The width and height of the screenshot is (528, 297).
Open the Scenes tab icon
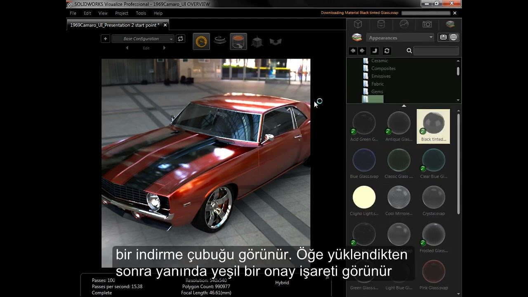[x=404, y=24]
